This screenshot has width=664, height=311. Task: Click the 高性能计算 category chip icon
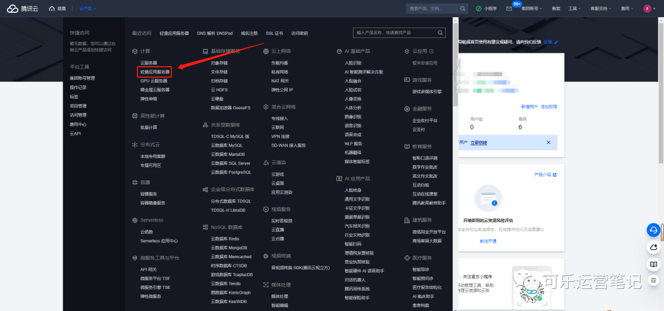pos(135,115)
